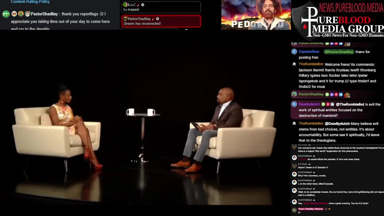This screenshot has height=216, width=384.
Task: Click the crown badge beside PastorShadilay top-left
Action: [x=14, y=14]
